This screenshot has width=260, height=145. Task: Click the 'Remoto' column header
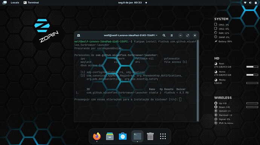click(169, 89)
